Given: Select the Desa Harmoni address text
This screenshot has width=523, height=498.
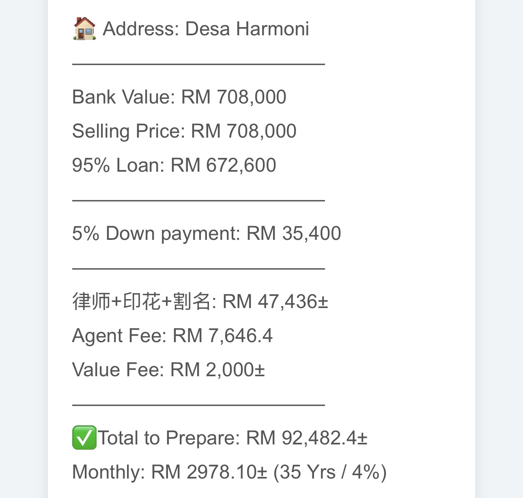Looking at the screenshot, I should point(247,29).
